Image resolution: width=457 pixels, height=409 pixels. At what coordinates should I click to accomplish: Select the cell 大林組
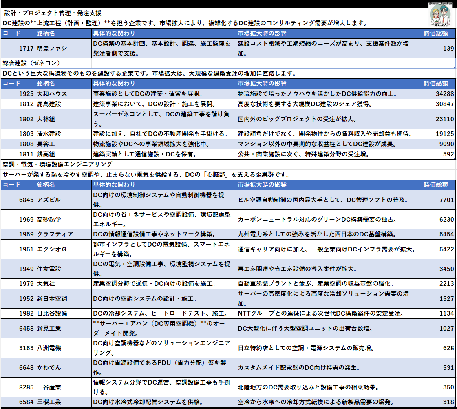coord(63,119)
